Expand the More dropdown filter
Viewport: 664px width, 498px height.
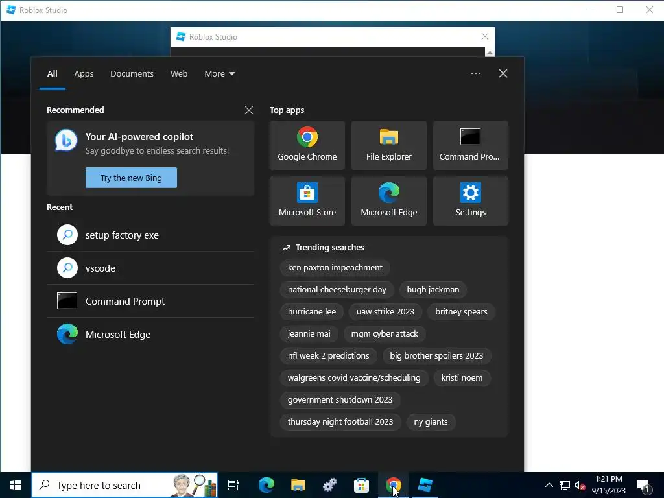click(219, 74)
